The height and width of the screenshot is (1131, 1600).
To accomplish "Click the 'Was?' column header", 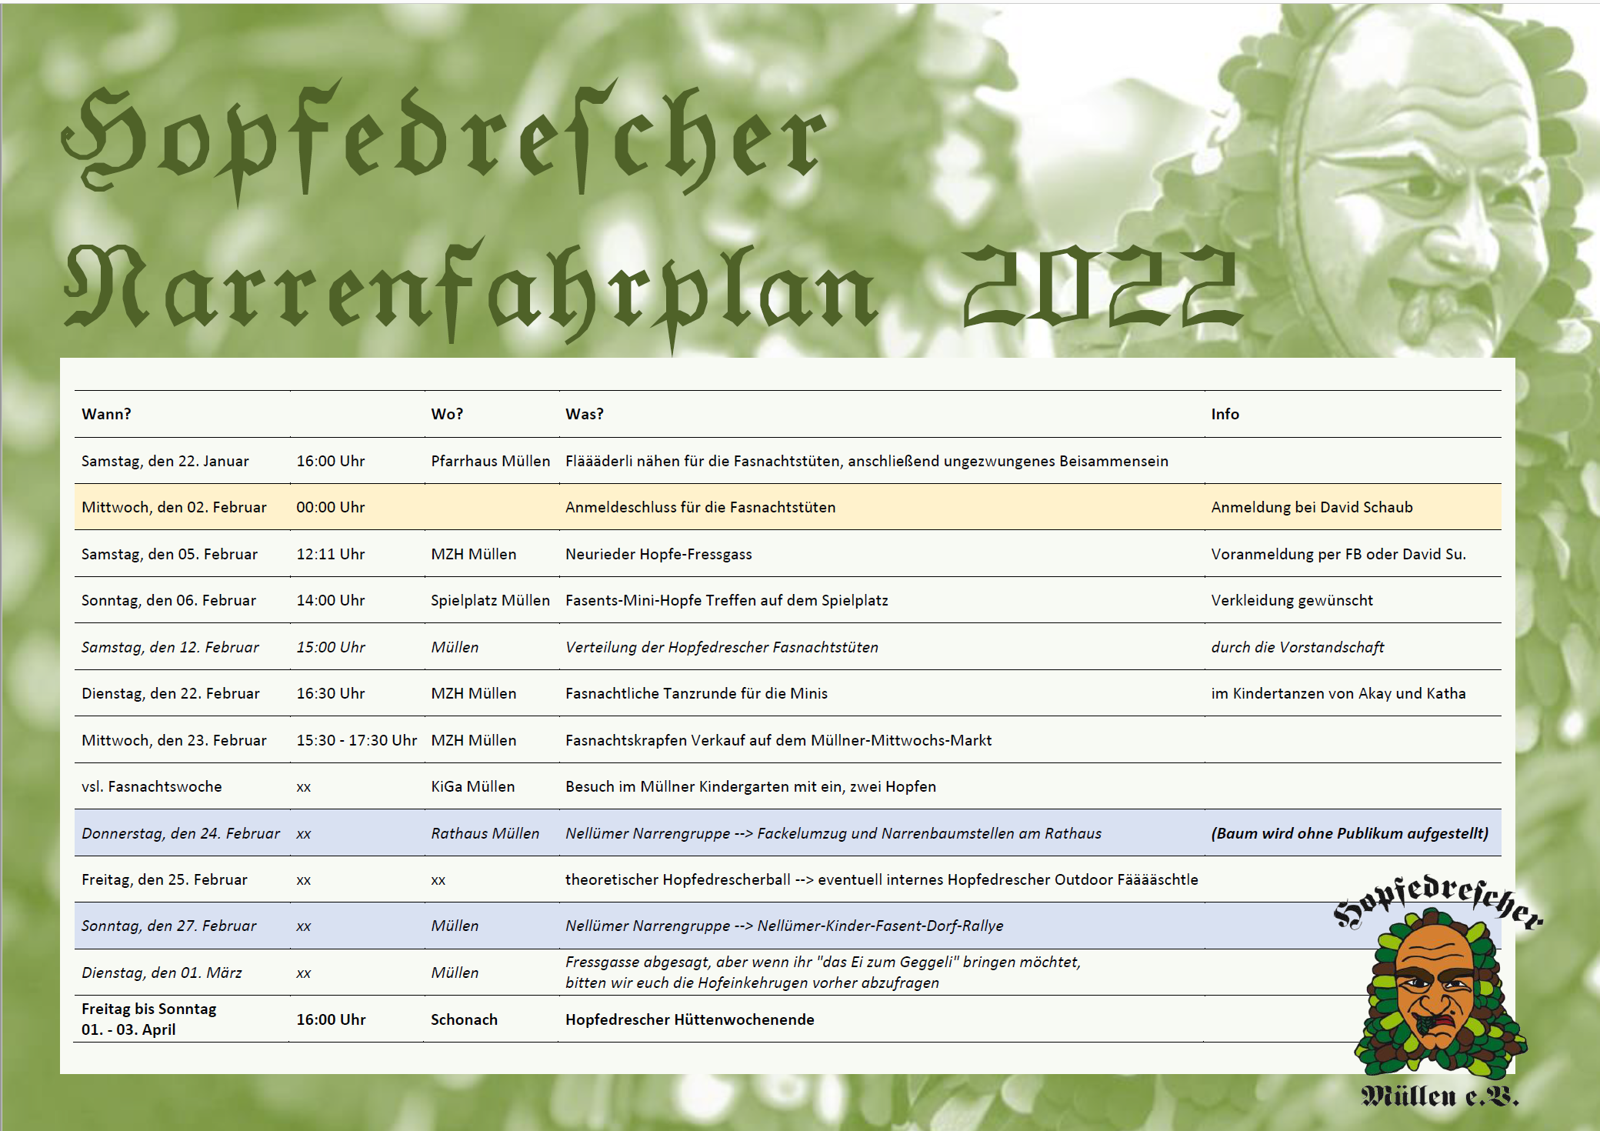I will (x=585, y=414).
